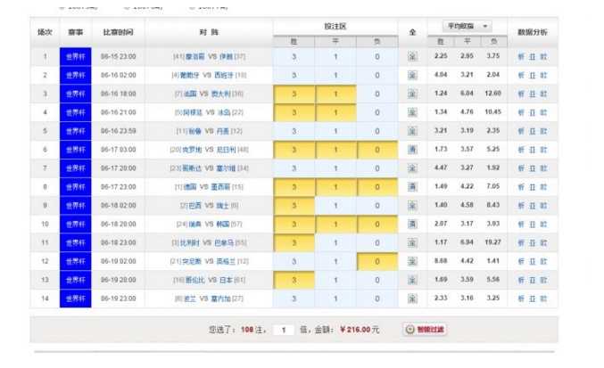
Task: Click the 全 select-all icon for match 1
Action: point(412,56)
